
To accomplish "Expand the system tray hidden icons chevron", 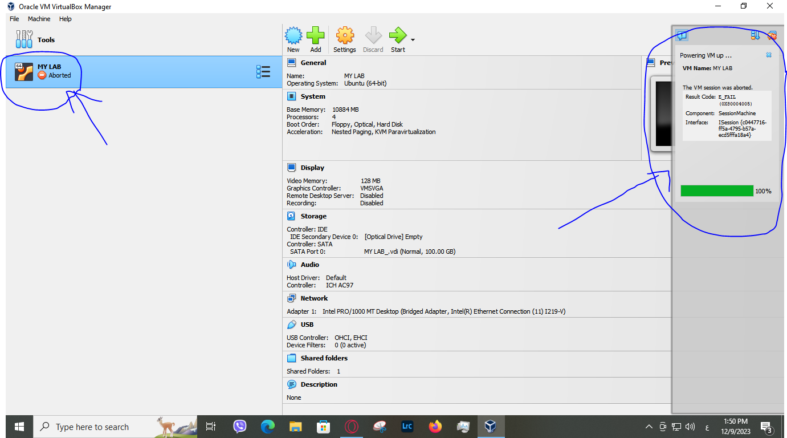I will [x=649, y=427].
